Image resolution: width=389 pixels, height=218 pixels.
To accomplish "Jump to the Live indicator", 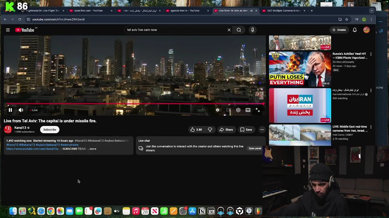I will 34,110.
